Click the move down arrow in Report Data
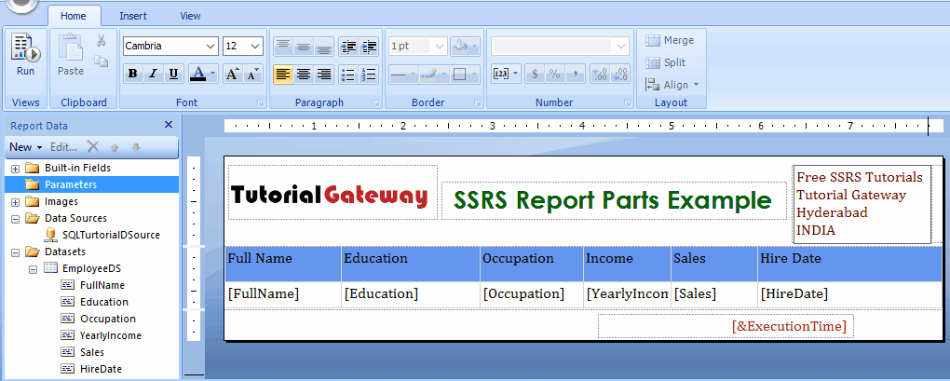Screen dimensions: 950x381 136,147
